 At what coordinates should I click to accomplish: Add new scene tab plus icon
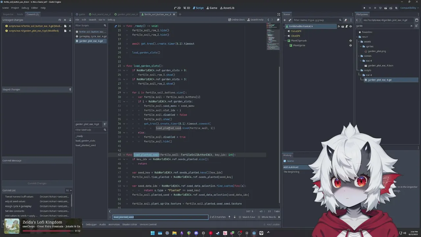180,14
